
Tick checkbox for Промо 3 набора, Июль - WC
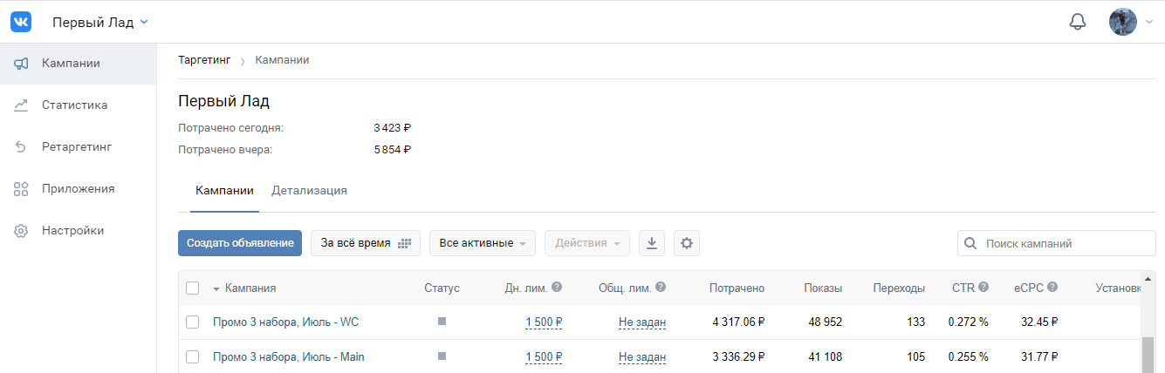click(193, 322)
